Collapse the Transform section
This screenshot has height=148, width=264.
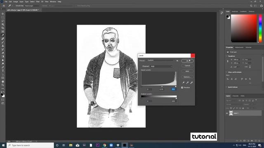226,56
